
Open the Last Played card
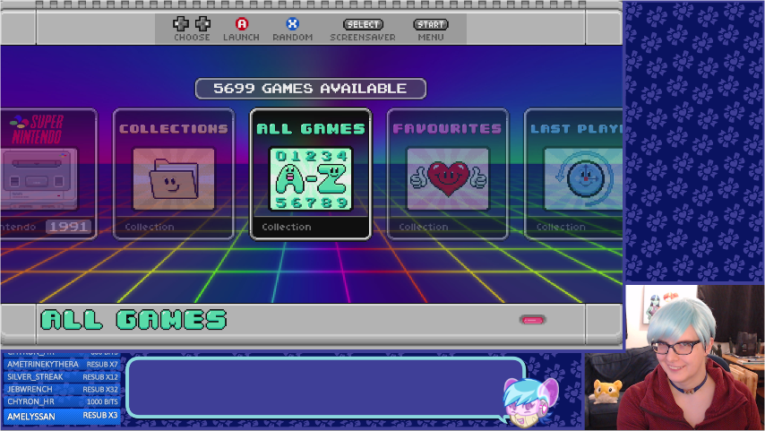(x=573, y=174)
